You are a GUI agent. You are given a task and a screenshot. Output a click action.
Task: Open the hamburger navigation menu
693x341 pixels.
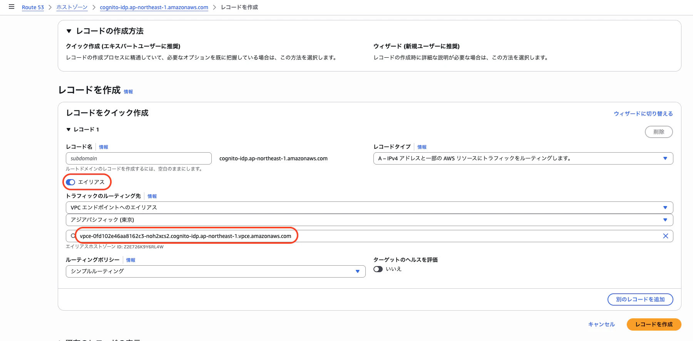[x=12, y=7]
